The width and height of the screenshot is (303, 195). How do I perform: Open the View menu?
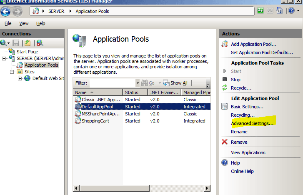(24, 23)
